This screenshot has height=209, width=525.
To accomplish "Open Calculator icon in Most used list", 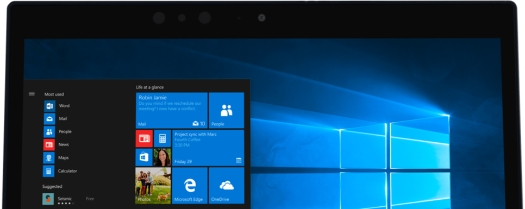I will click(48, 171).
